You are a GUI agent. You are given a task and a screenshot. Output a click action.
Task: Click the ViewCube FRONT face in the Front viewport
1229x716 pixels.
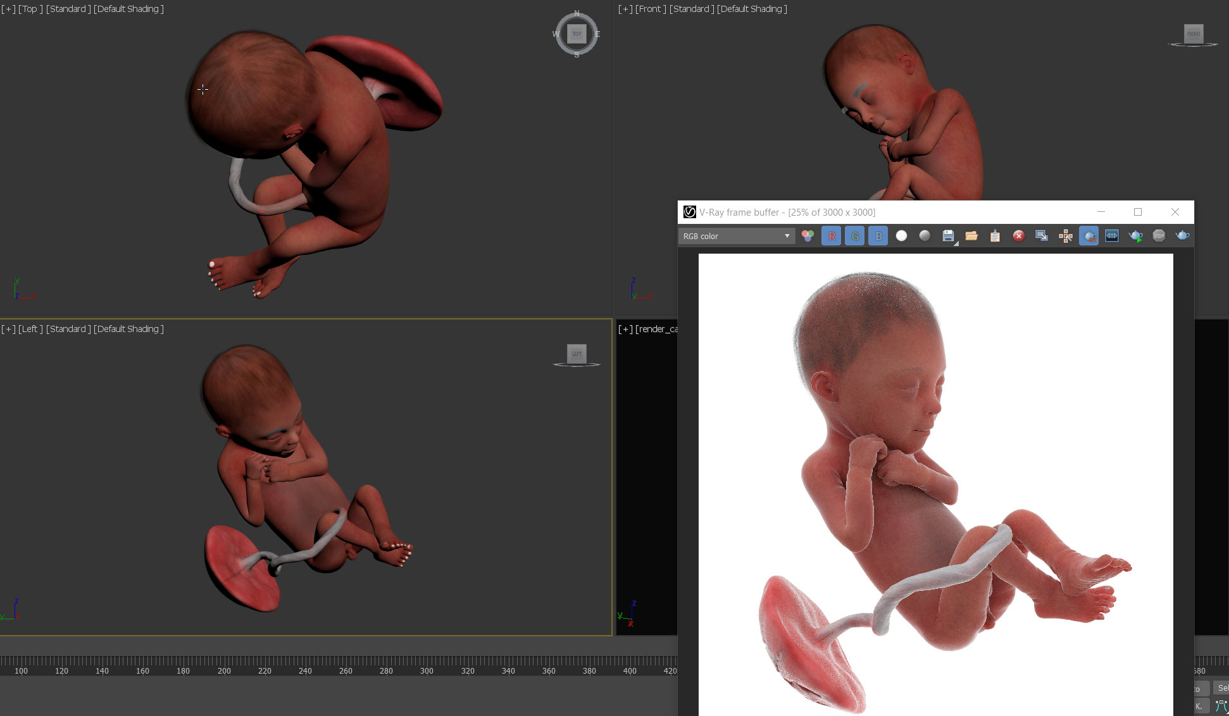coord(1194,34)
